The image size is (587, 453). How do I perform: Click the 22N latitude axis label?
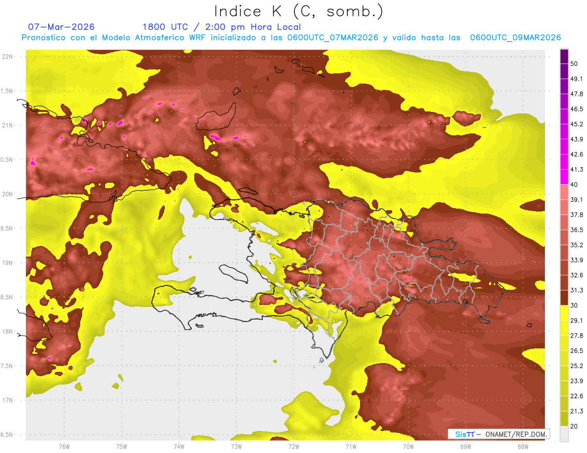pyautogui.click(x=7, y=57)
